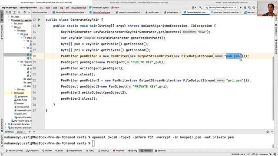Run SecurityServiceApplication with the green play icon
The width and height of the screenshot is (278, 156).
[241, 8]
